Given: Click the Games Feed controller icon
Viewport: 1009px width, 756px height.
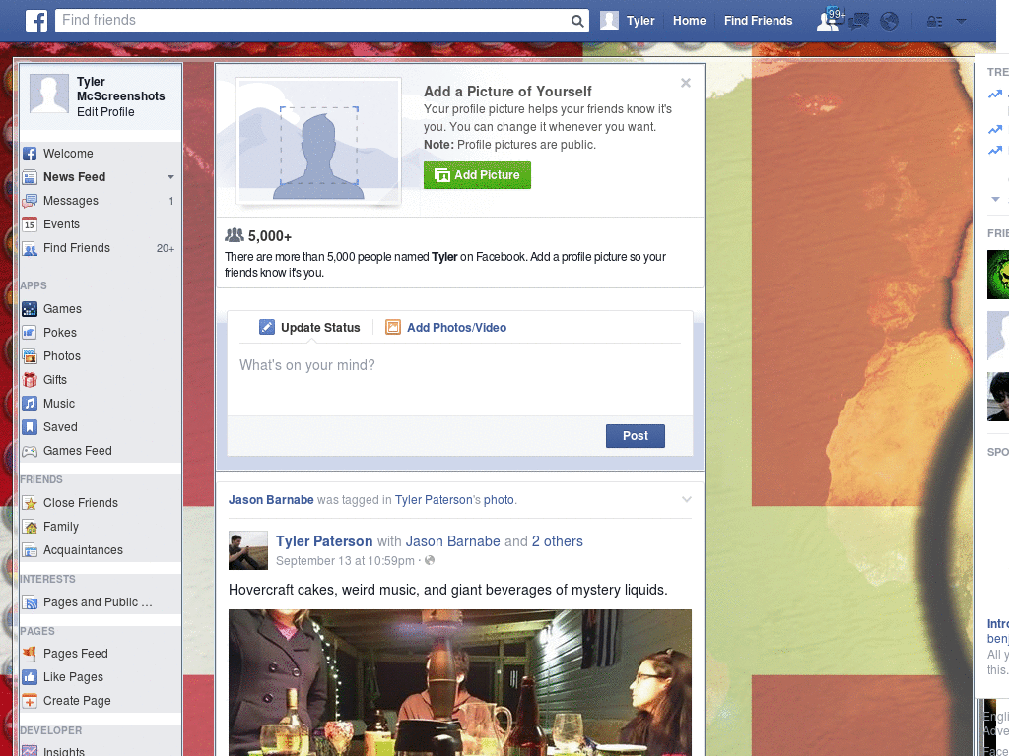Looking at the screenshot, I should (30, 451).
